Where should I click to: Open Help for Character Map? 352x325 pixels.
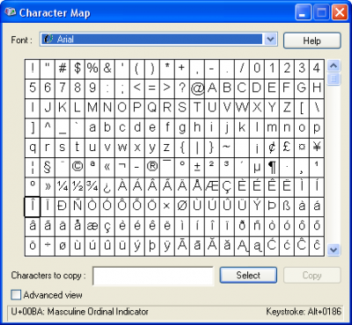pyautogui.click(x=312, y=40)
